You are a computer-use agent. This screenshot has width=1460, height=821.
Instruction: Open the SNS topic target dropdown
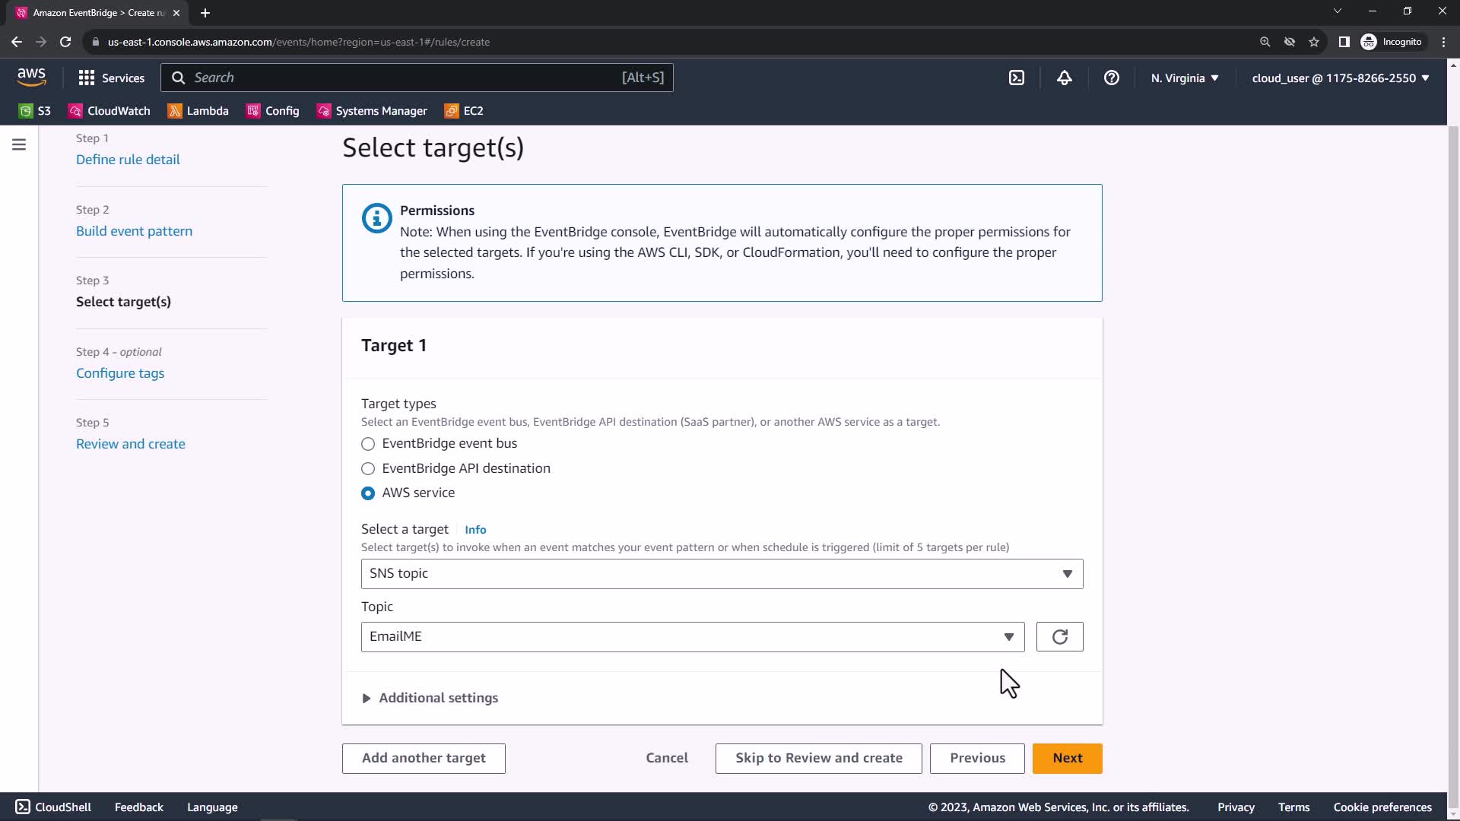click(721, 574)
